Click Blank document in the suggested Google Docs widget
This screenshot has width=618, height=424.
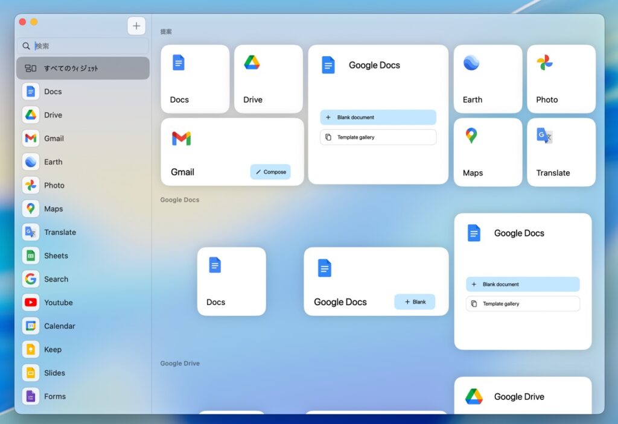tap(378, 118)
